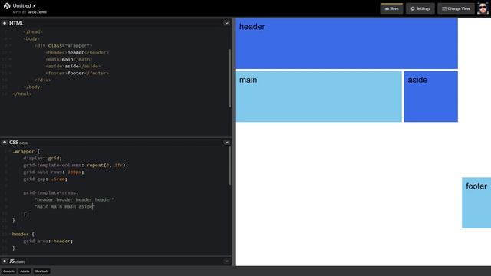The width and height of the screenshot is (491, 276).
Task: Open JS editor settings gear
Action: tap(5, 261)
